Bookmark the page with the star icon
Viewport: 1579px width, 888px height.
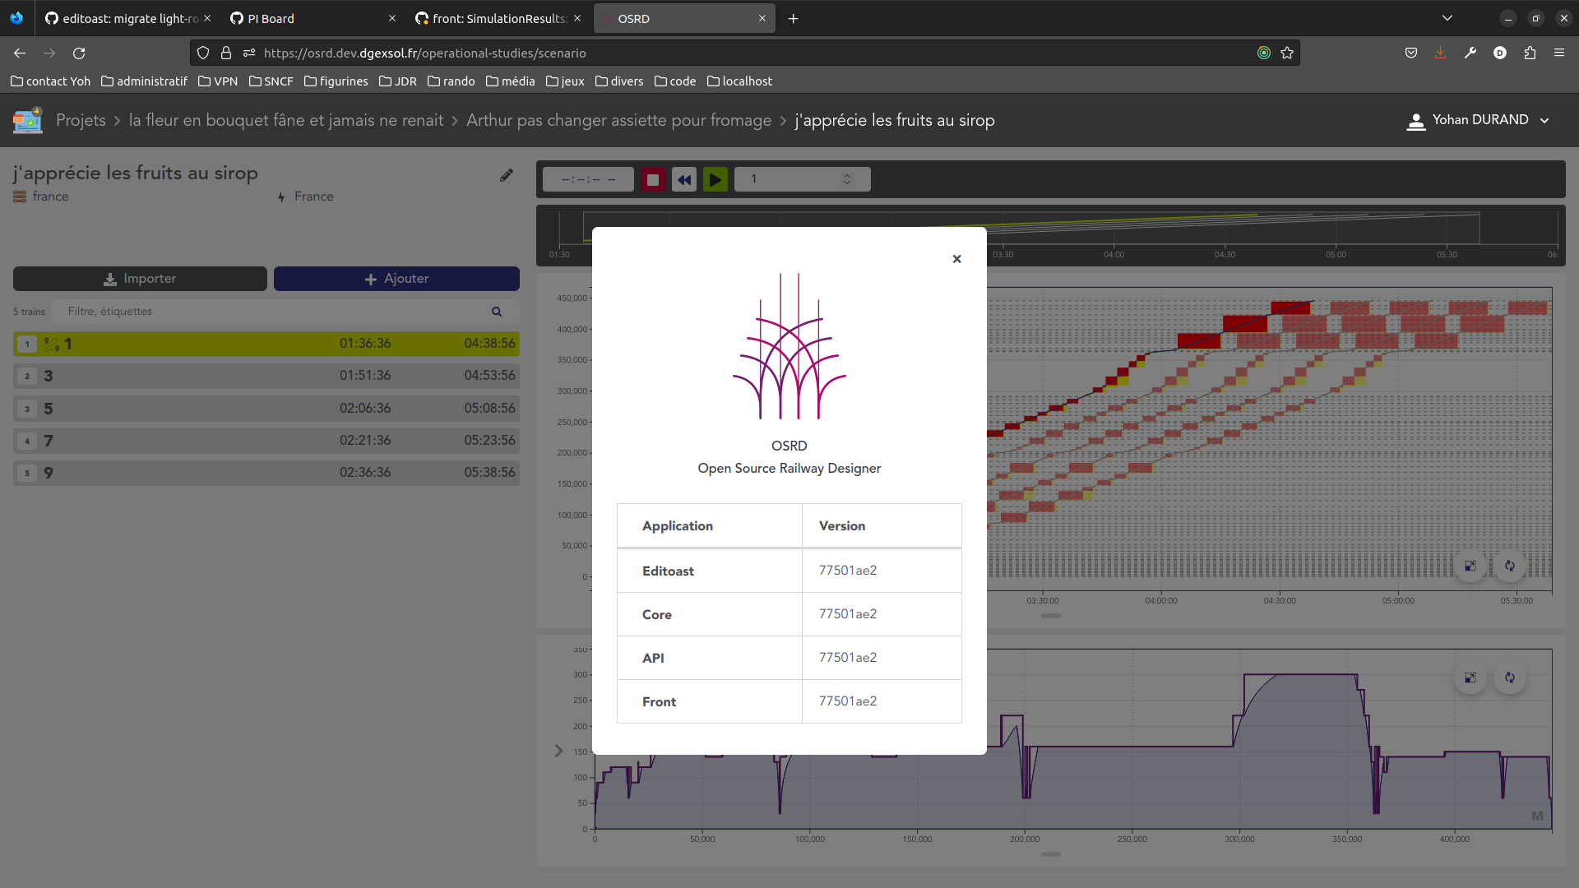pos(1287,53)
